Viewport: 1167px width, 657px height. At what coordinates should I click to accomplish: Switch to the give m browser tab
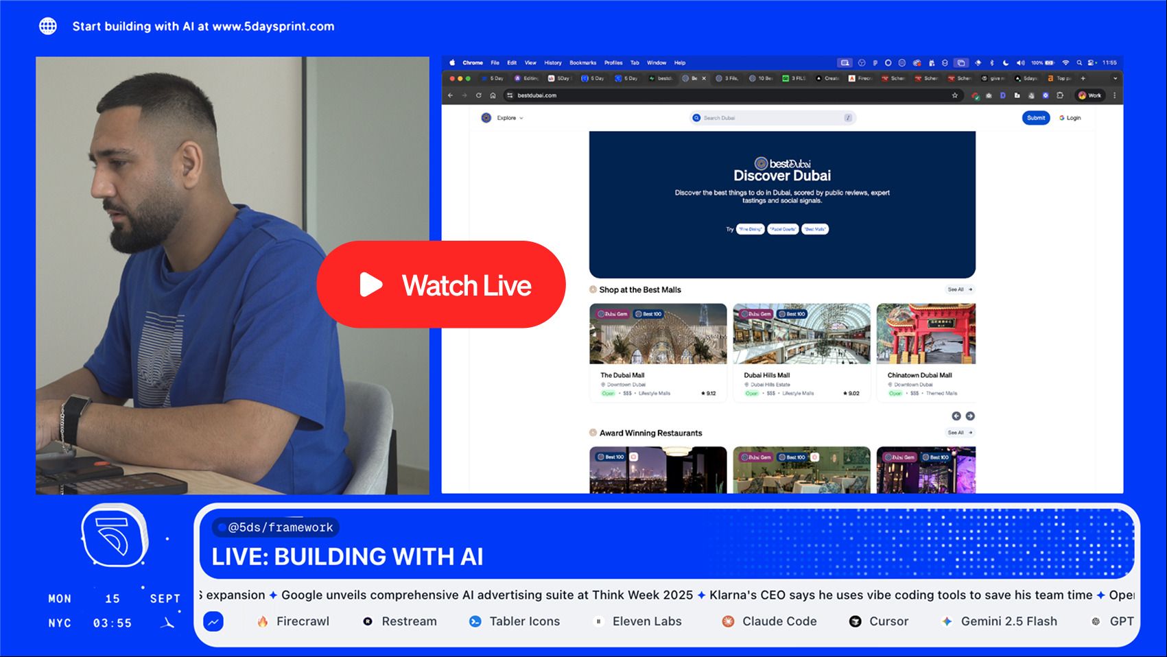coord(994,78)
